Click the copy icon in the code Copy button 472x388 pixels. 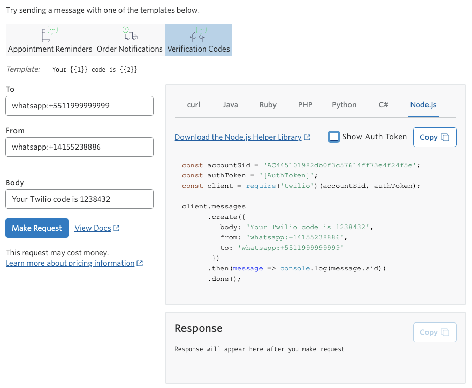click(x=445, y=137)
